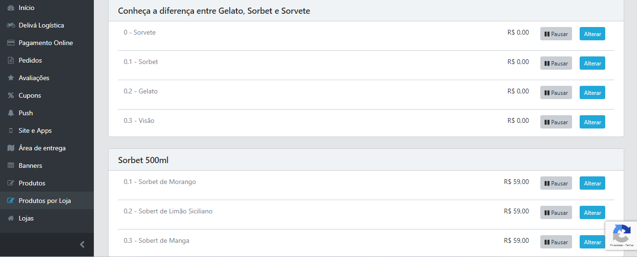
Task: Click Alterar for Sobert de Manga
Action: coord(592,242)
